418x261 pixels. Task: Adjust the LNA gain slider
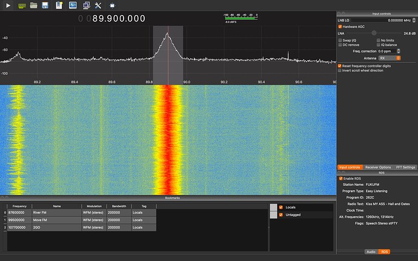pyautogui.click(x=373, y=33)
